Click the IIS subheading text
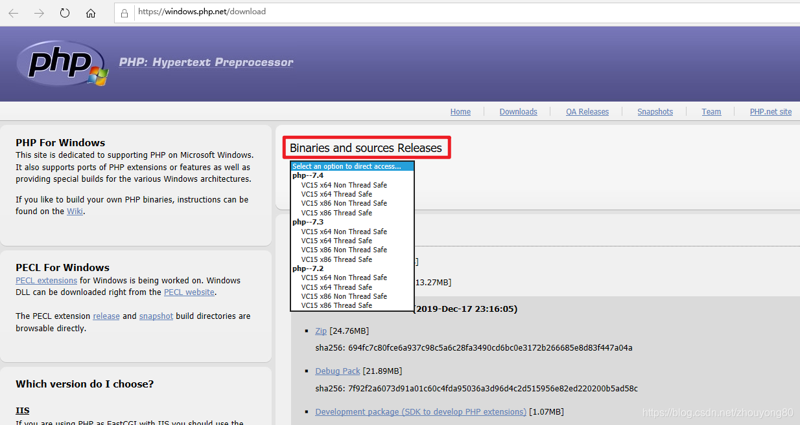This screenshot has width=800, height=425. pyautogui.click(x=22, y=411)
